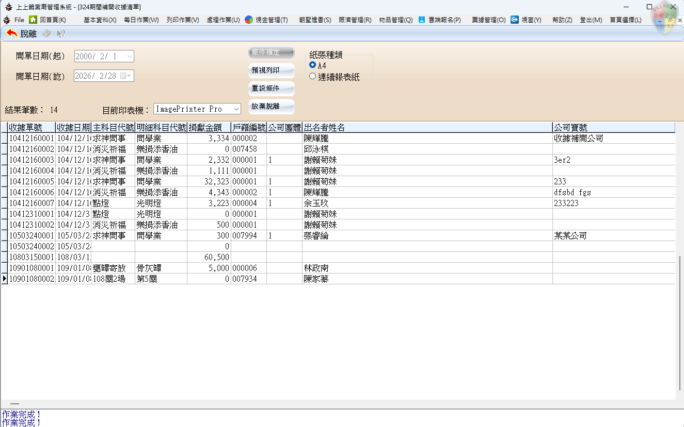
Task: Click the 放棄脫離 abandon and exit button
Action: point(271,107)
